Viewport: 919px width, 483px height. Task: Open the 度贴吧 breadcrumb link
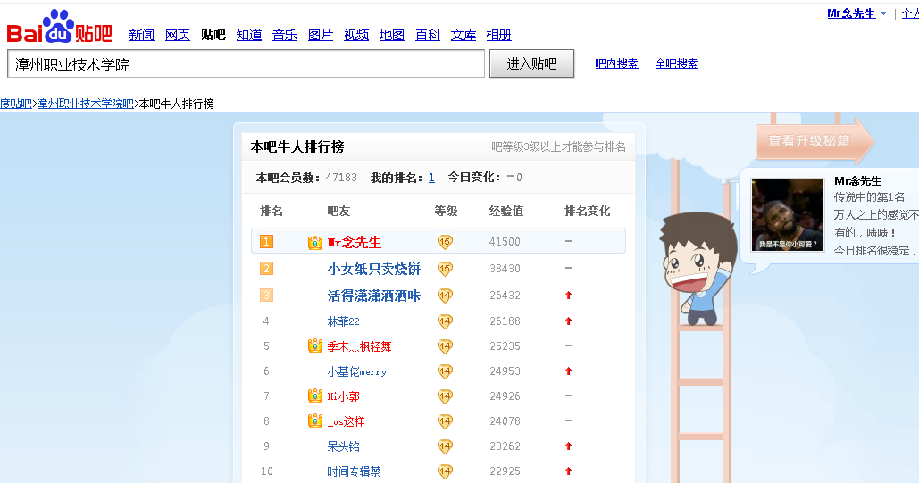click(16, 104)
